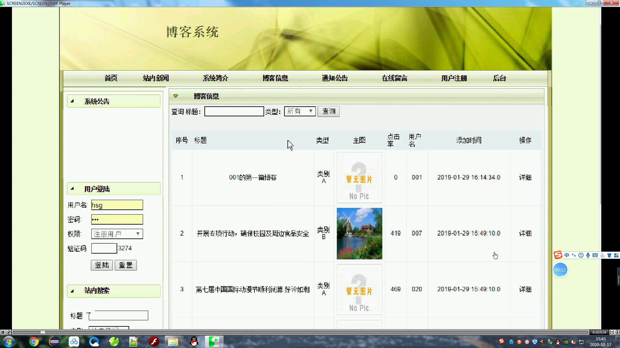Image resolution: width=620 pixels, height=348 pixels.
Task: Toggle Sogou punctuation mode
Action: click(x=574, y=255)
